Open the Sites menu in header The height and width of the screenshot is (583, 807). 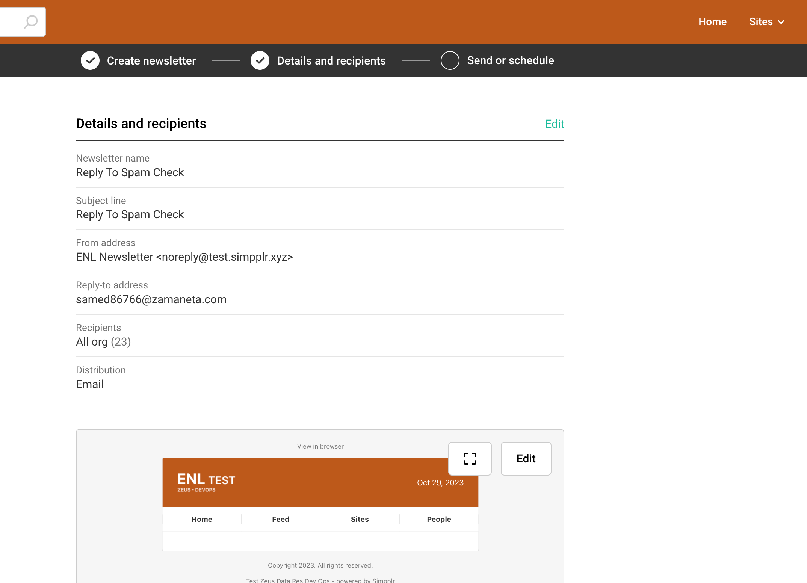point(761,22)
